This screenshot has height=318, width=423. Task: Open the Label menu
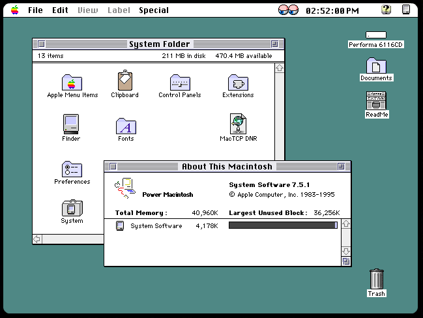(x=119, y=10)
